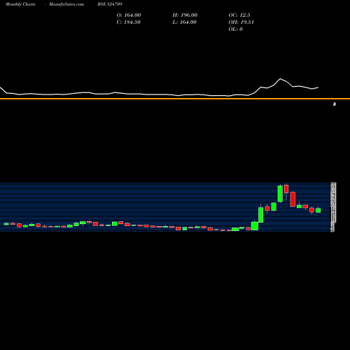Click the close value 'C: 184.50'
Image resolution: width=350 pixels, height=350 pixels.
coord(128,22)
